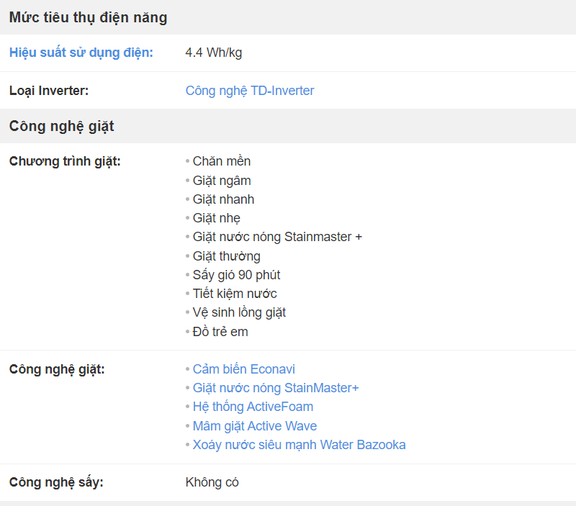Select the Loại Inverter label
The image size is (576, 506).
click(x=49, y=91)
